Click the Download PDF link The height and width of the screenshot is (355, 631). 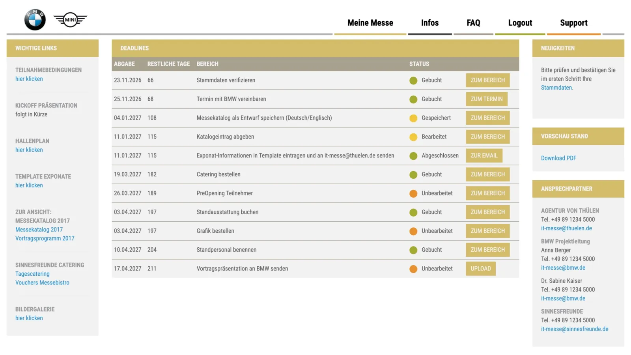(x=558, y=158)
